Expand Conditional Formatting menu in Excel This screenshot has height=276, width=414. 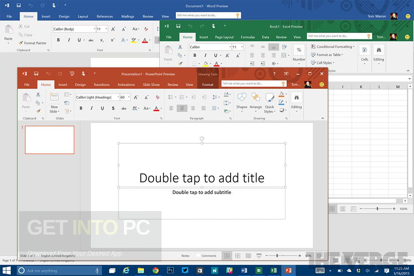pos(332,47)
